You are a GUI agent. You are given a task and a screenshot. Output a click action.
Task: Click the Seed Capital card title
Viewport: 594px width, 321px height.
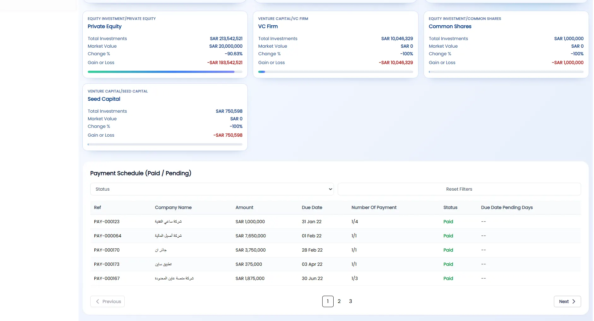pos(104,99)
